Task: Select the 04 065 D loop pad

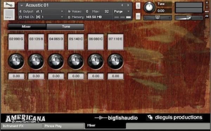Action: click(x=56, y=42)
